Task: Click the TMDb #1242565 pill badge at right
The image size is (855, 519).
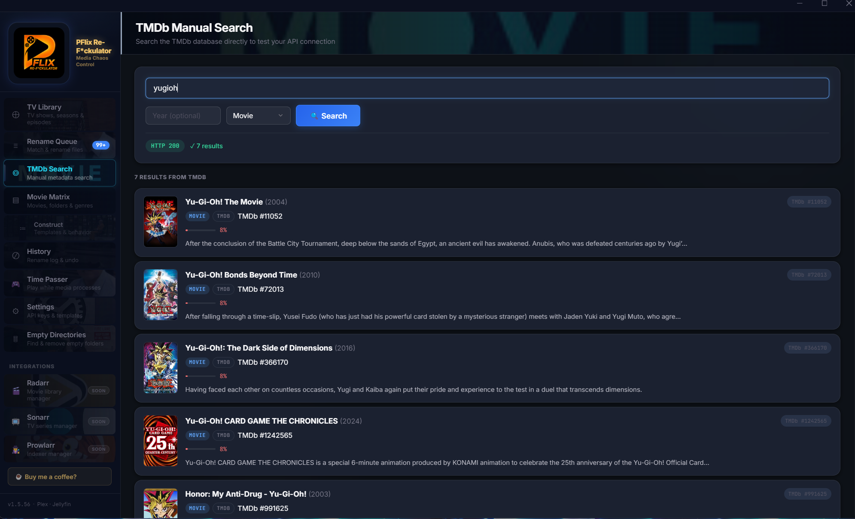Action: point(806,421)
